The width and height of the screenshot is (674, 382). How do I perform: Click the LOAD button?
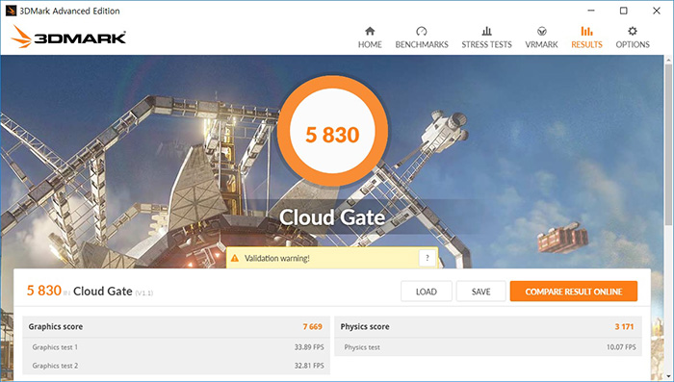click(x=427, y=292)
